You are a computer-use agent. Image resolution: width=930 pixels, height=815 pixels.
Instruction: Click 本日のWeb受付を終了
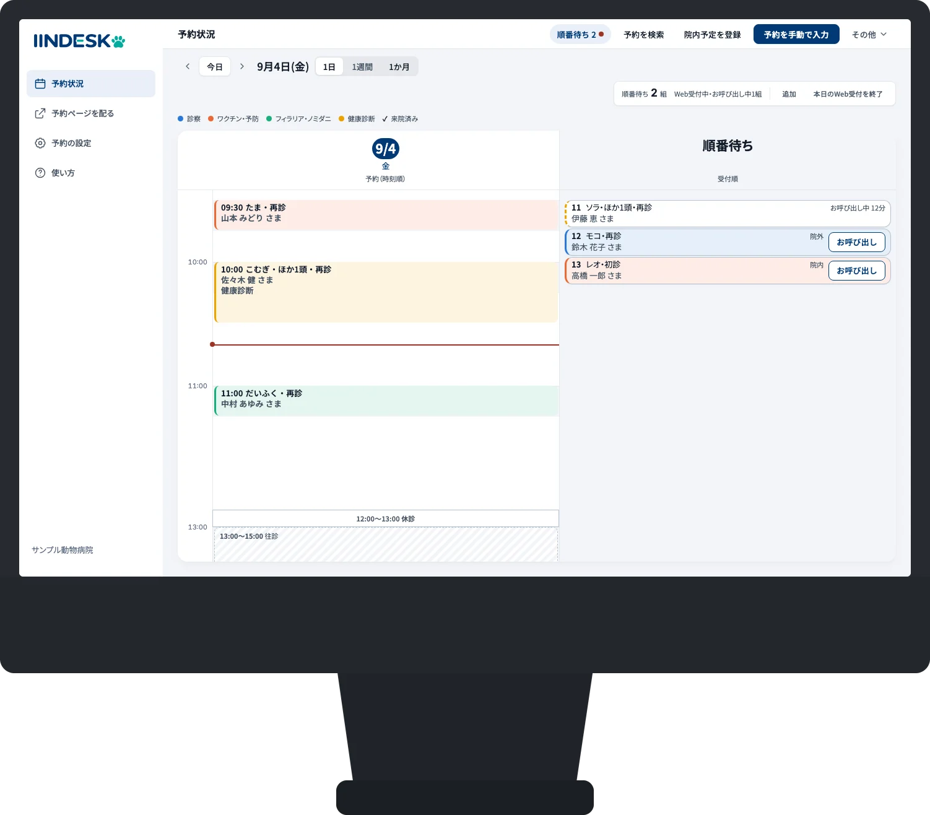(848, 94)
